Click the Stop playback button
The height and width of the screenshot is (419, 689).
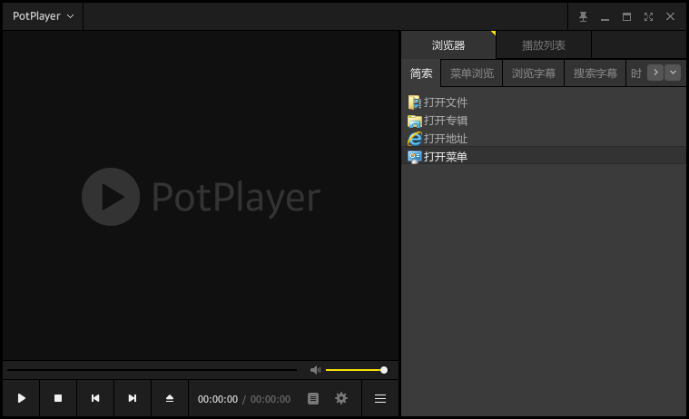[x=58, y=398]
